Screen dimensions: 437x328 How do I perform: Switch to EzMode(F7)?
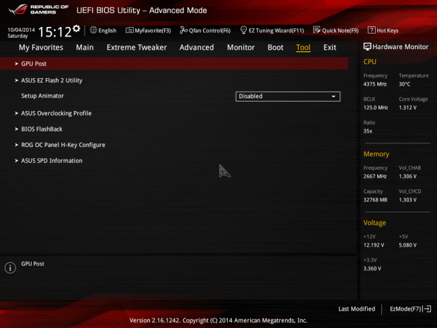pyautogui.click(x=410, y=308)
